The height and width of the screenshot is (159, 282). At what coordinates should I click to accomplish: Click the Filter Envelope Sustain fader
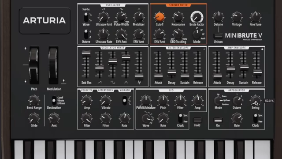click(185, 76)
